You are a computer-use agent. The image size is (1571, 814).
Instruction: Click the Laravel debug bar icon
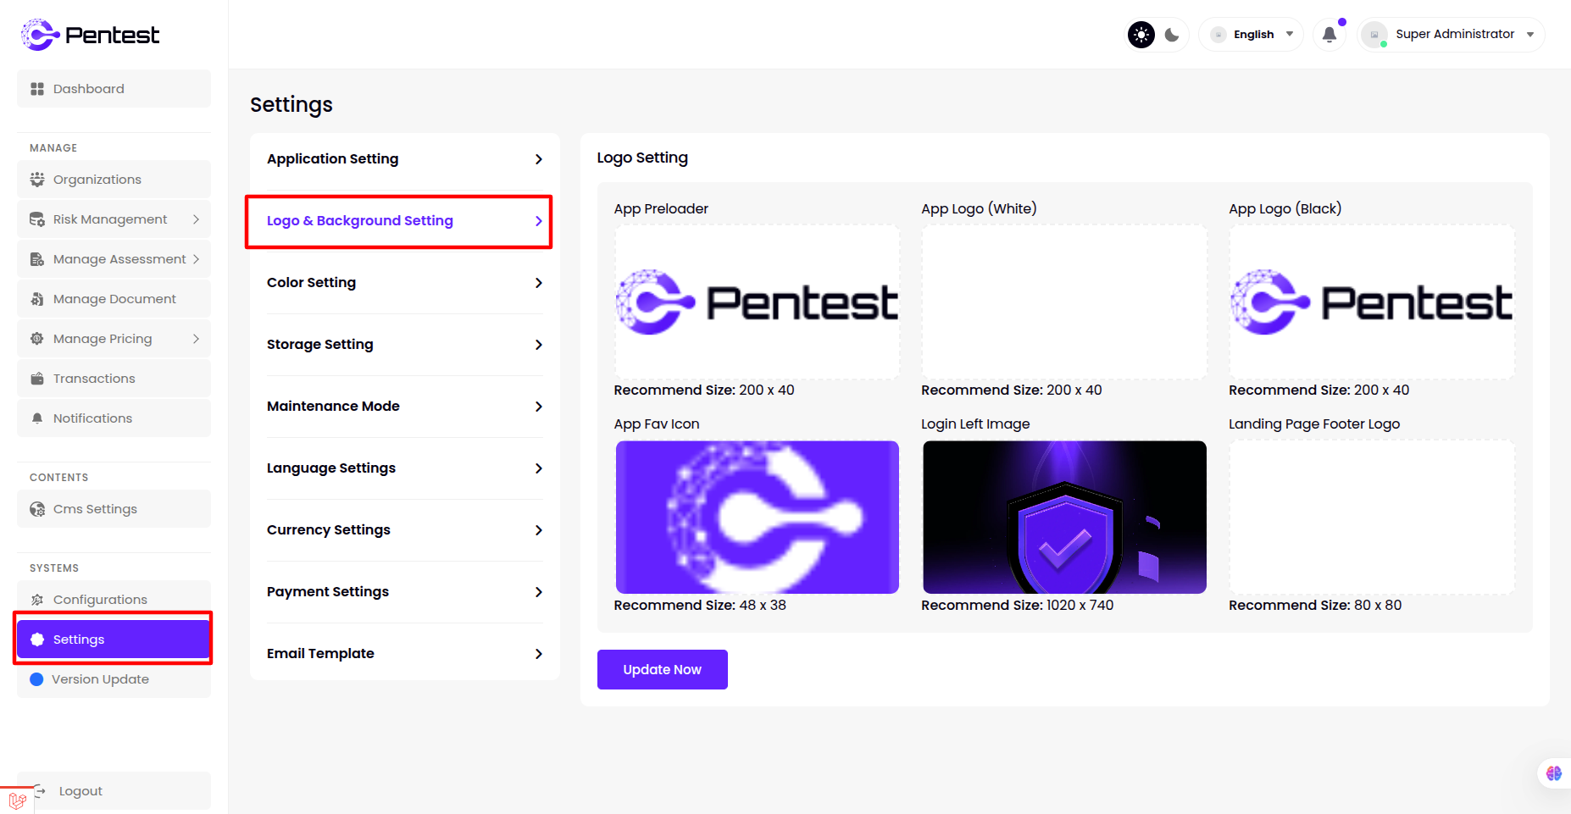(17, 800)
